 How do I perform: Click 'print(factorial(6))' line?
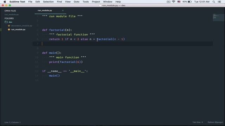66,62
